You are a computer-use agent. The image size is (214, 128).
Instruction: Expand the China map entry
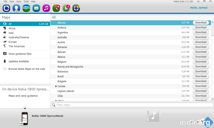(x=56, y=100)
